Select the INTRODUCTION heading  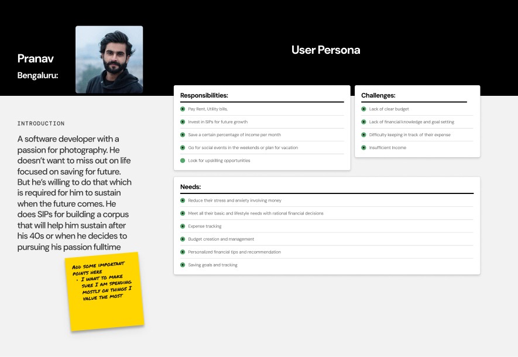coord(41,124)
